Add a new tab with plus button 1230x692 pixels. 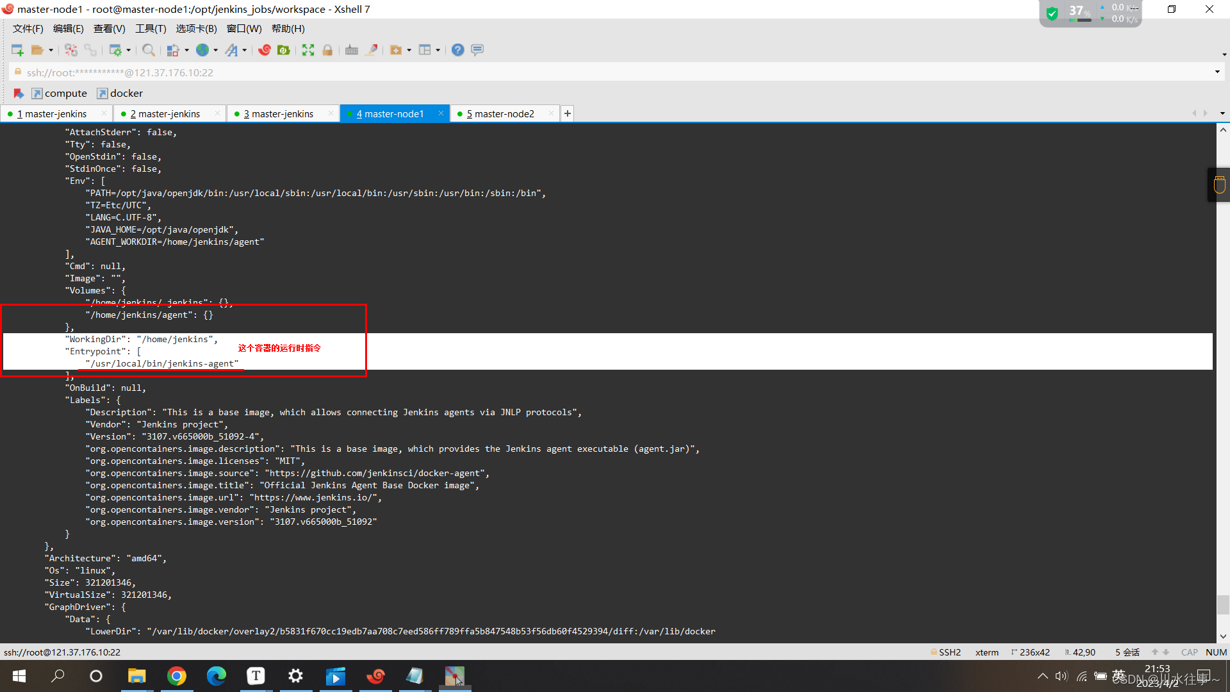tap(568, 114)
